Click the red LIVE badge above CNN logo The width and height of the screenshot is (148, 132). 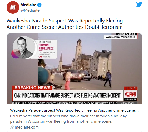click(131, 88)
